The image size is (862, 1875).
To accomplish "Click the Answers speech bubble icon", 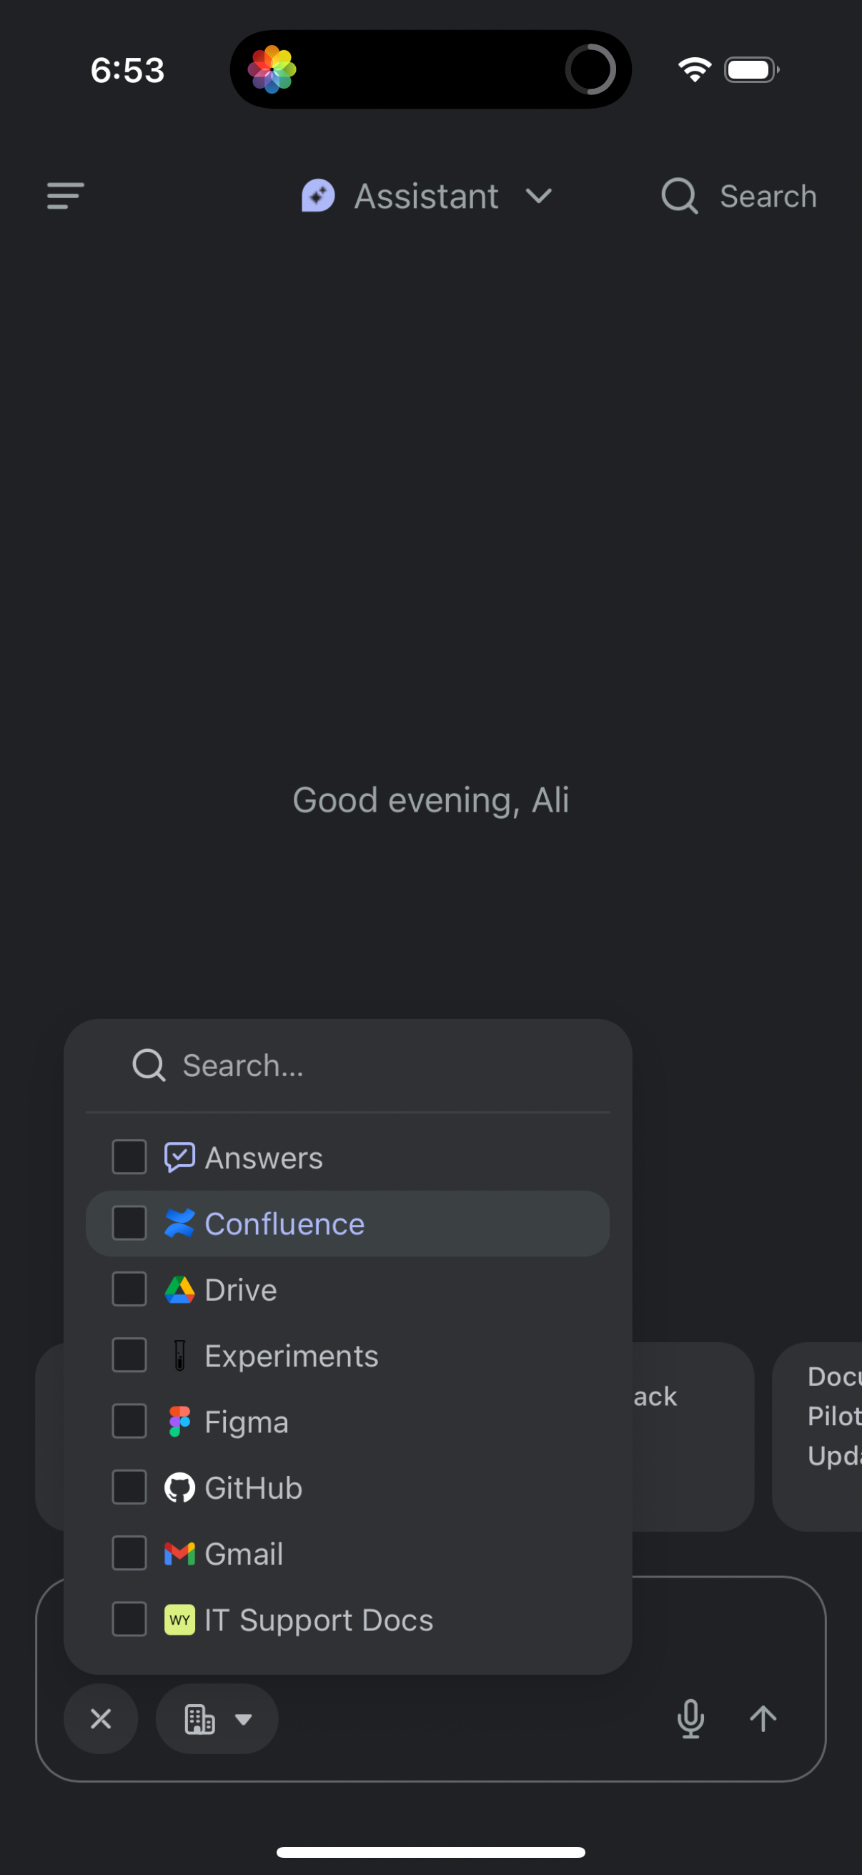I will 179,1156.
